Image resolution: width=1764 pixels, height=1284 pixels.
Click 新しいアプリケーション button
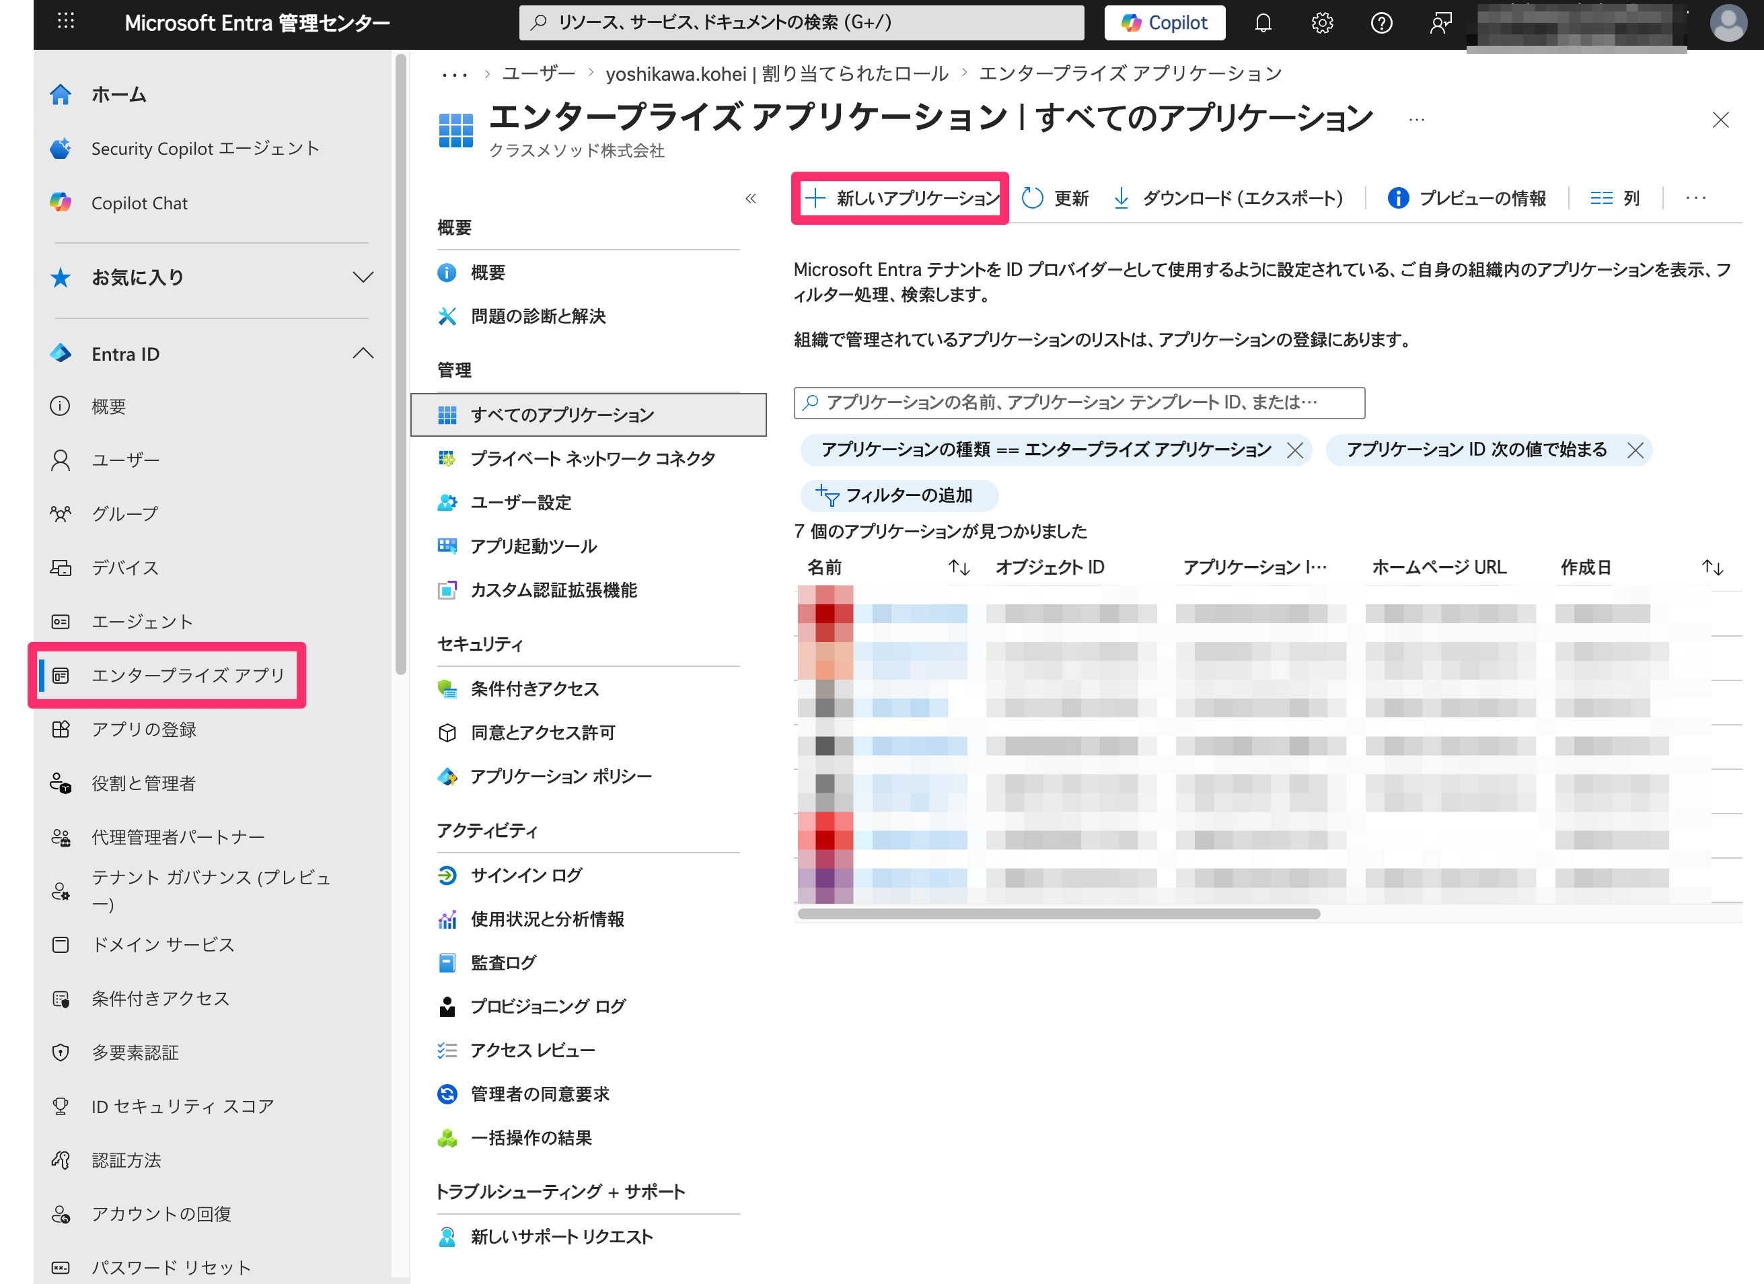click(902, 199)
